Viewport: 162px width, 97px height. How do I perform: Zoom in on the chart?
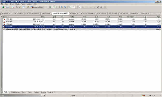click(62, 7)
